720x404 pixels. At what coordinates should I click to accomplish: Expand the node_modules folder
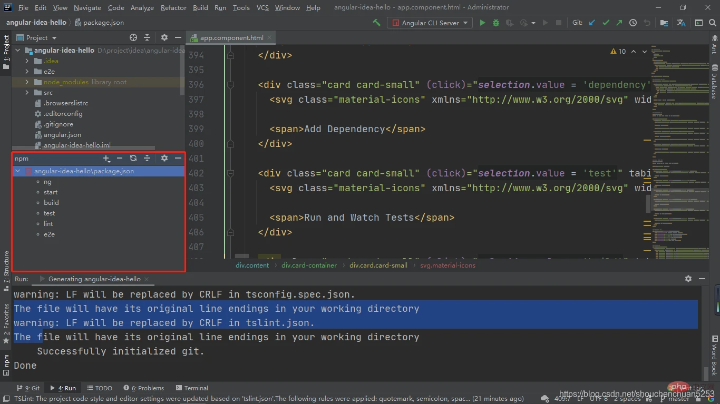point(27,82)
